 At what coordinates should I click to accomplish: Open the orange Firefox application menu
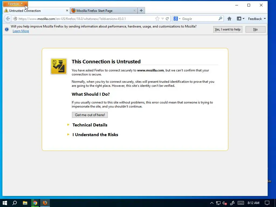15,4
